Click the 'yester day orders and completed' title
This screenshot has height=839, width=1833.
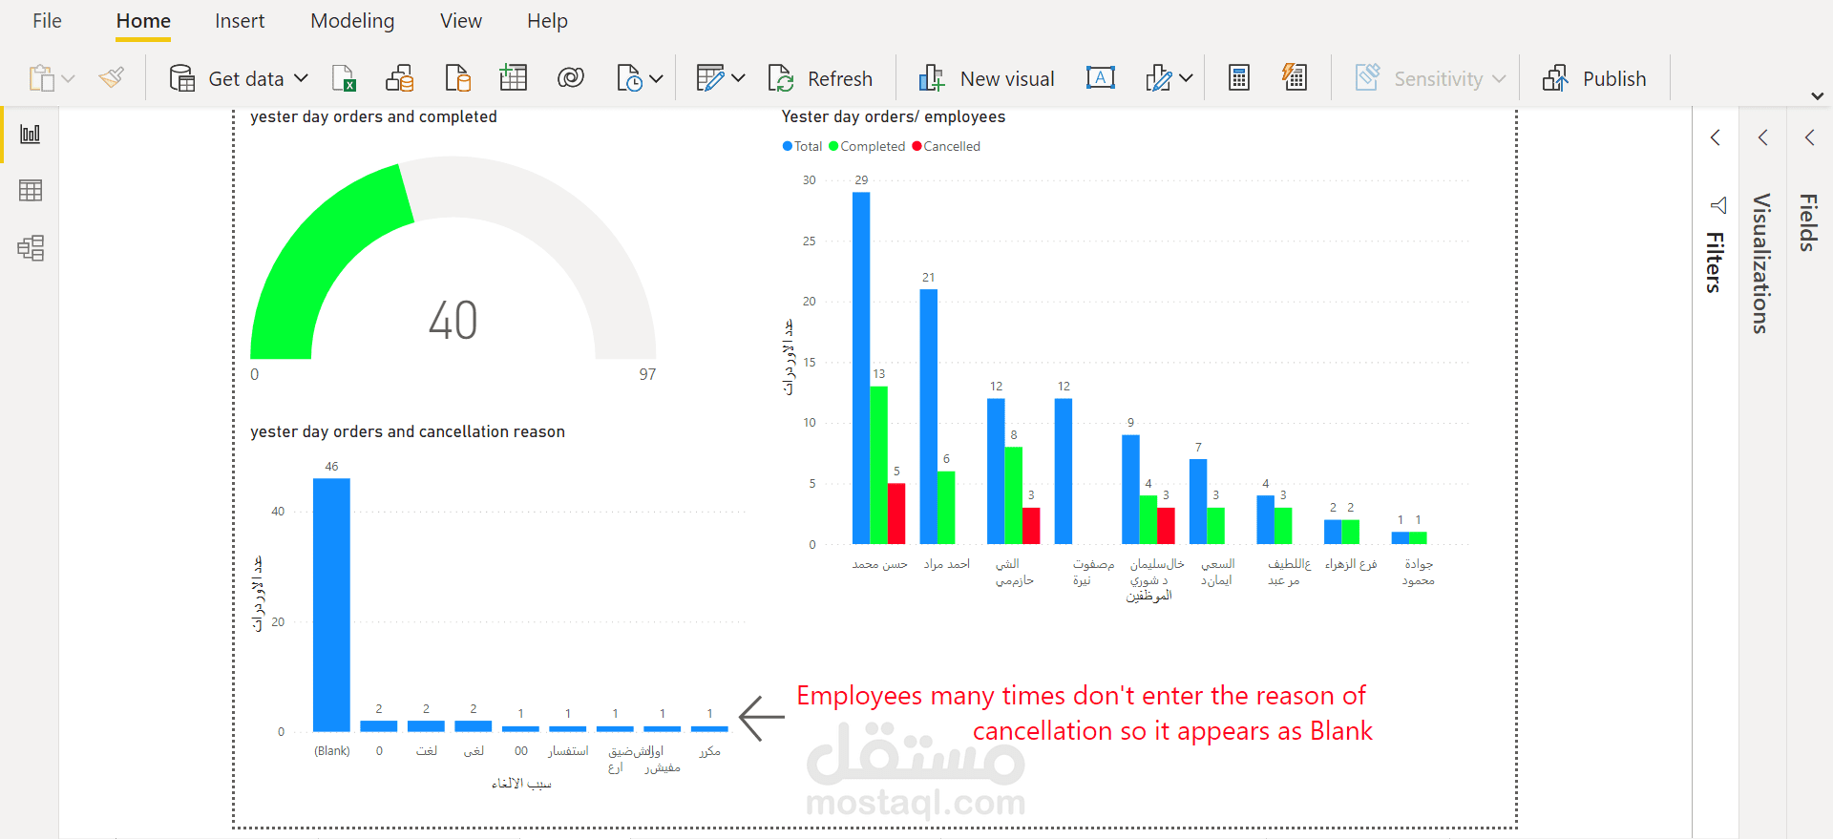(373, 116)
